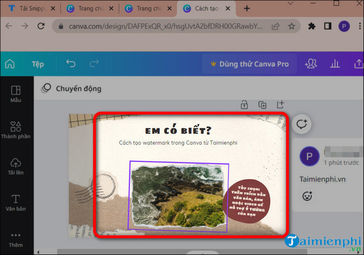364x255 pixels.
Task: Open the Thêm more options panel
Action: point(16,241)
